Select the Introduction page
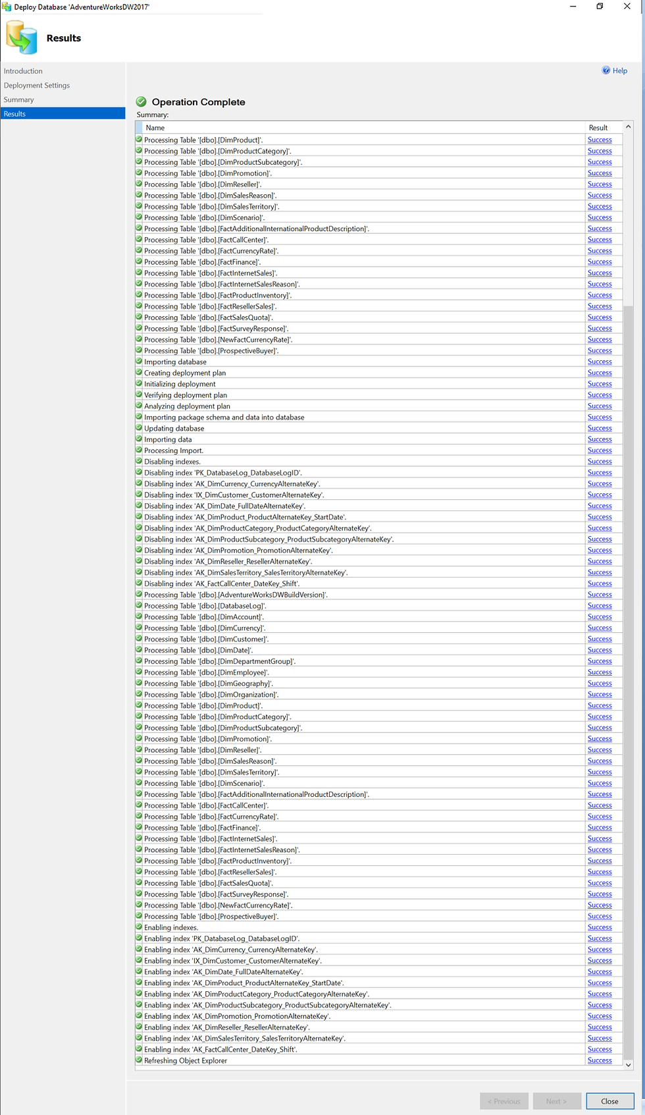The image size is (645, 1115). coord(23,71)
